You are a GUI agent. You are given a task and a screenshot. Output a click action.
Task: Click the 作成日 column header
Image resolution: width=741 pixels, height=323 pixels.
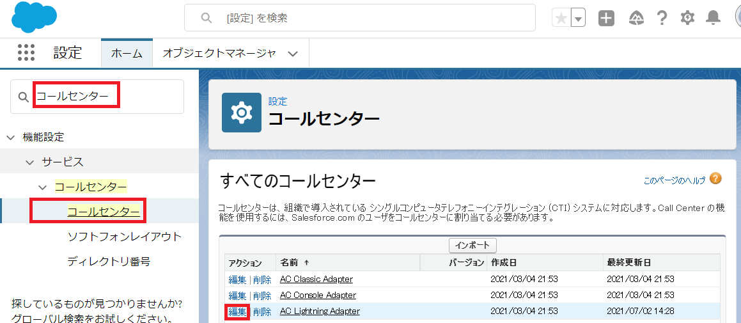(503, 262)
